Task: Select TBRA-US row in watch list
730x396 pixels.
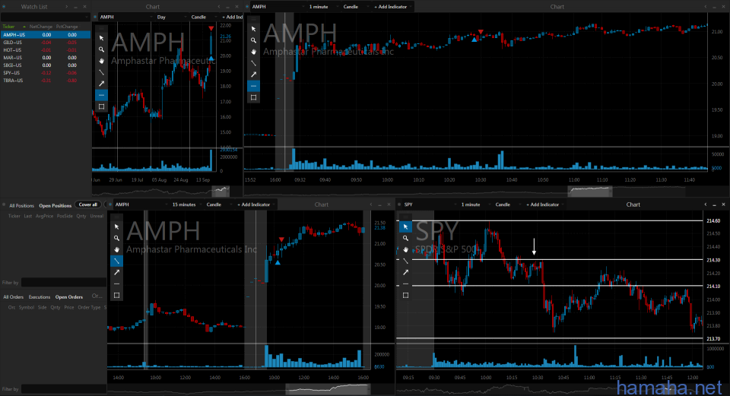Action: point(45,81)
